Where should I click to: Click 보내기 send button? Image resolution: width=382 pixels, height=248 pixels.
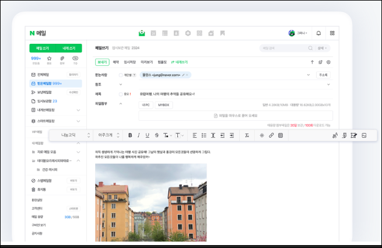[102, 62]
